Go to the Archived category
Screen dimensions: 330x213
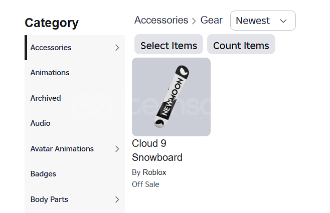46,98
